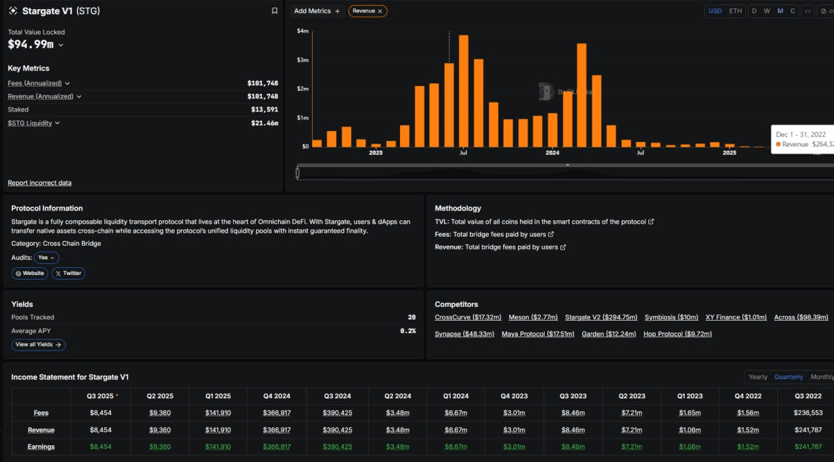The width and height of the screenshot is (834, 462).
Task: Expand the Revenue (Annualized) metric
Action: (79, 96)
